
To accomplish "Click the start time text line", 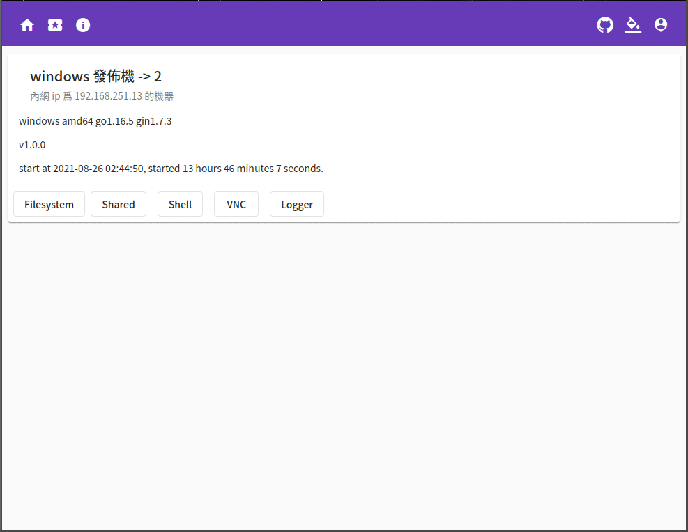I will (171, 168).
